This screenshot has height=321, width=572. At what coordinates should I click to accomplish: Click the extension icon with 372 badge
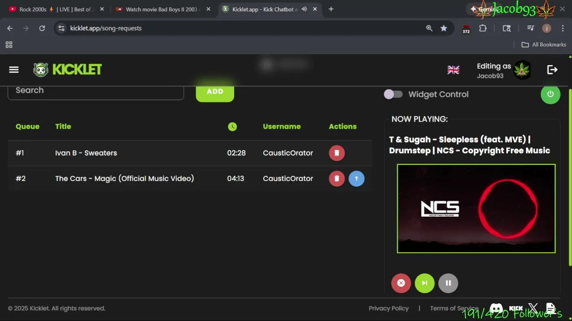[x=466, y=29]
